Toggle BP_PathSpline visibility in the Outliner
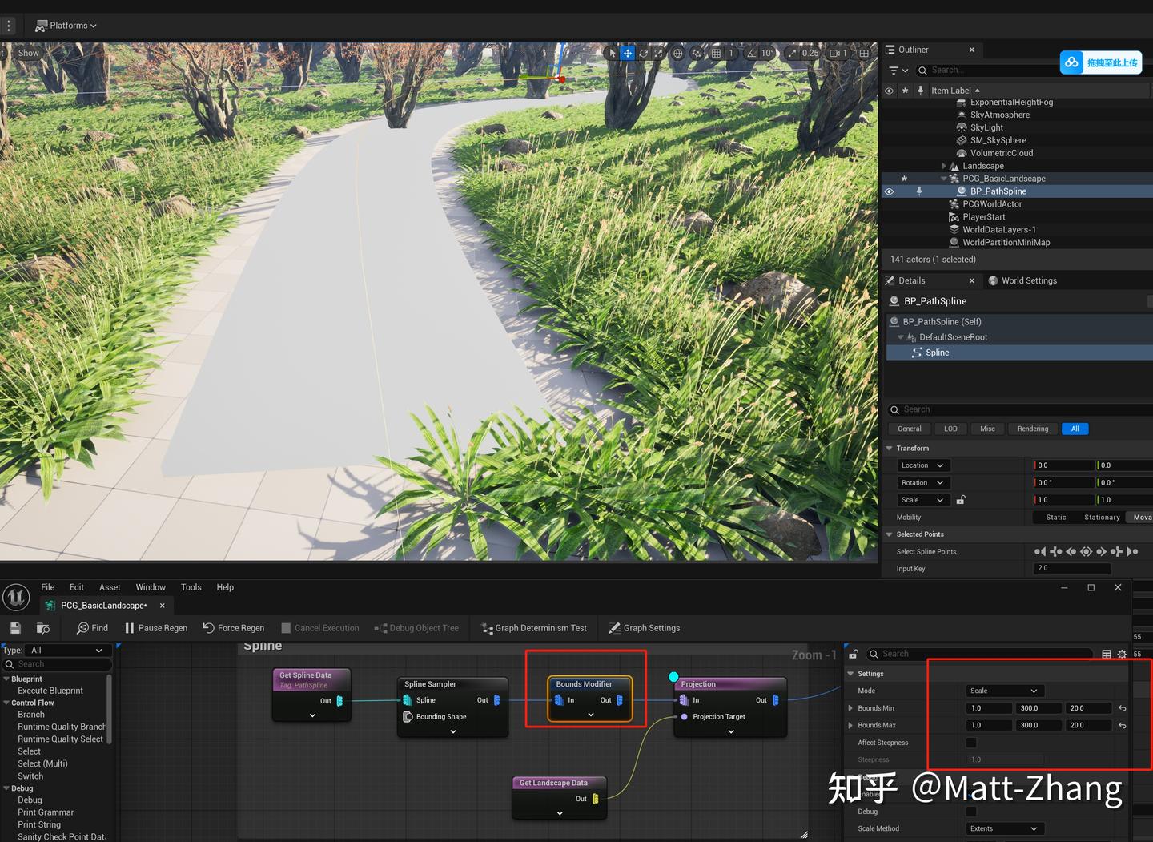The height and width of the screenshot is (842, 1153). click(x=889, y=191)
